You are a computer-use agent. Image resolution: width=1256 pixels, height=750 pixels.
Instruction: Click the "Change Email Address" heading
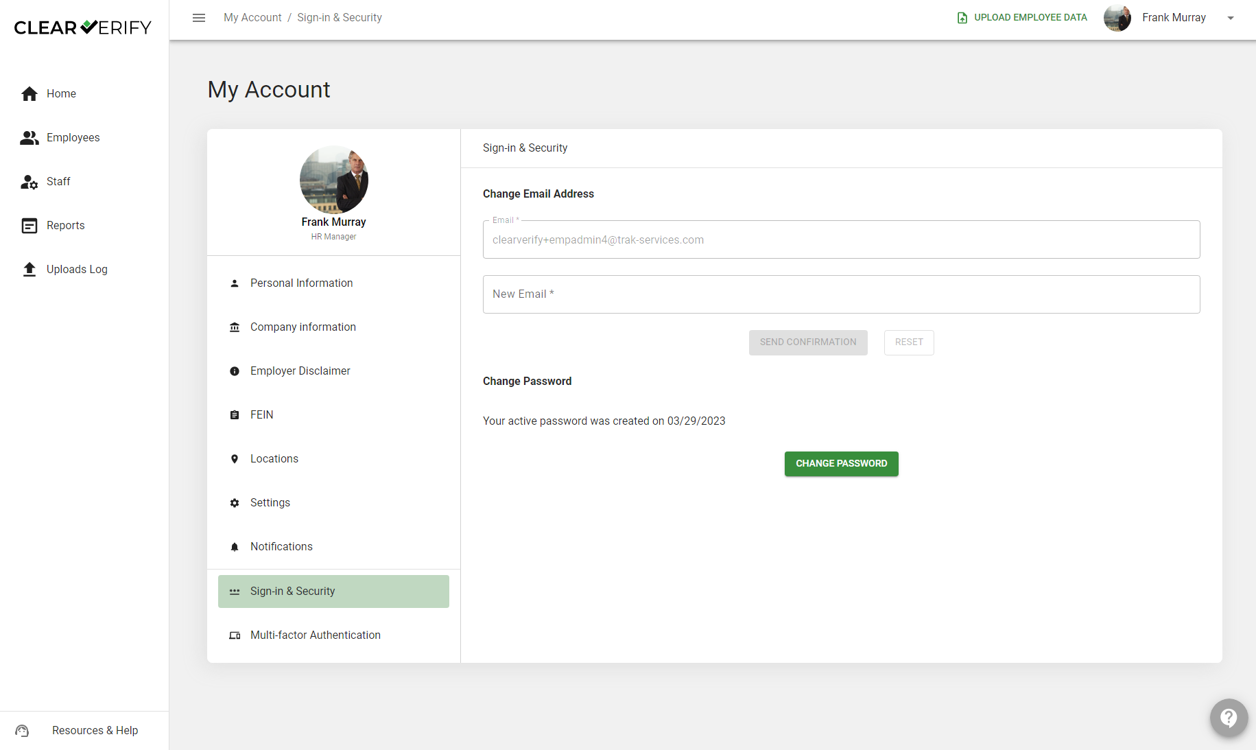[x=538, y=194]
